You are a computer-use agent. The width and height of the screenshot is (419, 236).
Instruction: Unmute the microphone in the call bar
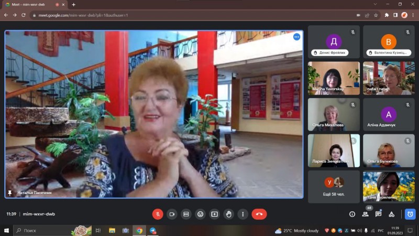tap(158, 214)
